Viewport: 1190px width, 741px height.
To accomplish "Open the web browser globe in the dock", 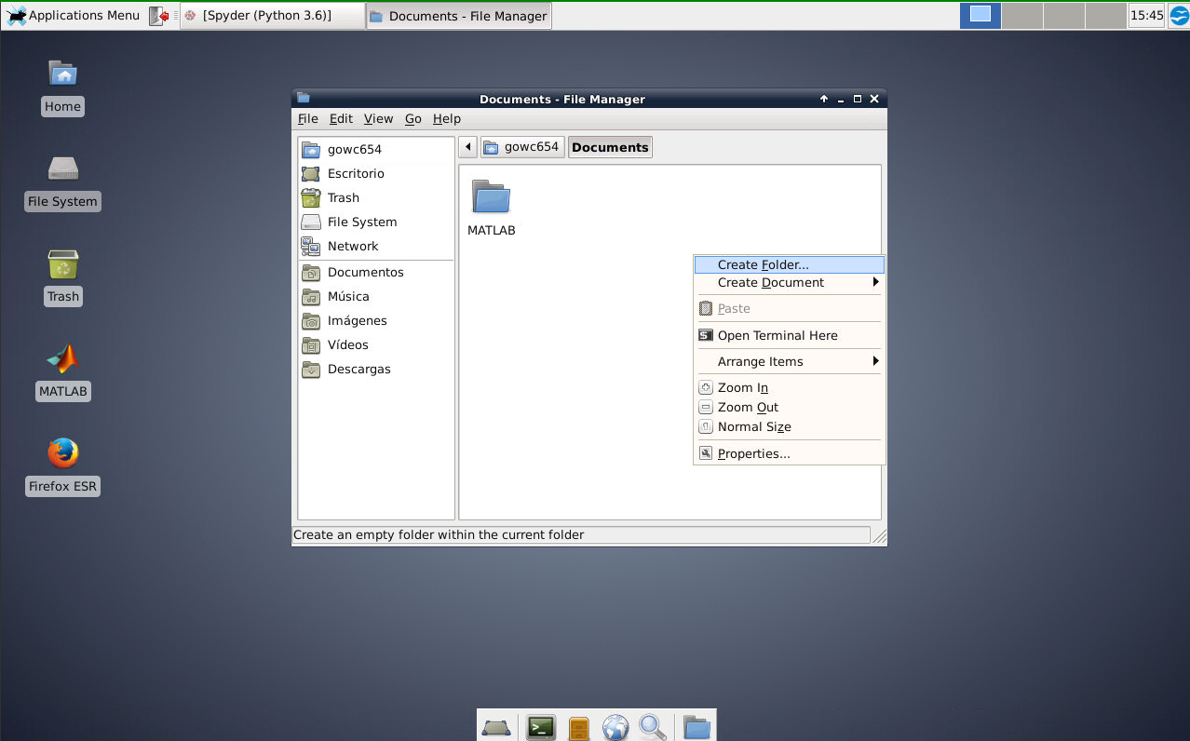I will [x=615, y=727].
